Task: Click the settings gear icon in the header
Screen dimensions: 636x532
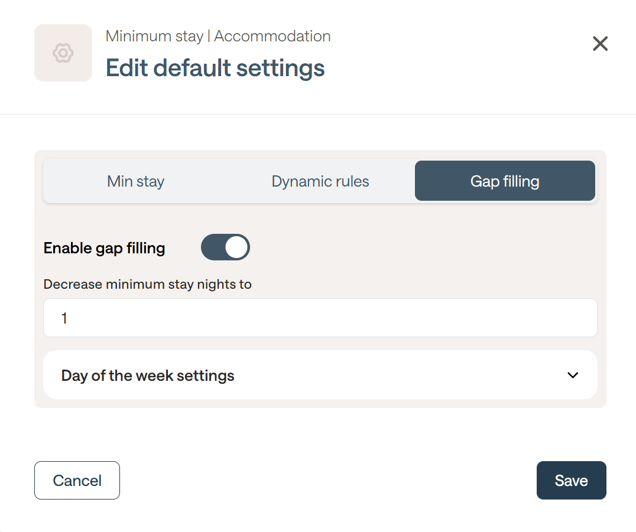Action: click(63, 53)
